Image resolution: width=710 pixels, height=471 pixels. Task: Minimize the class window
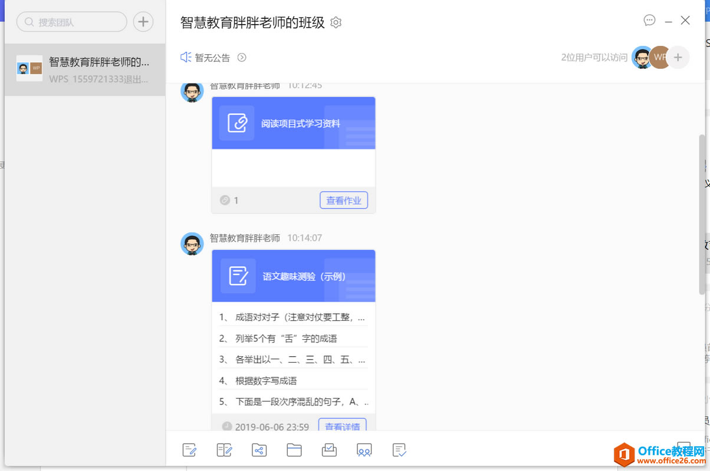coord(668,21)
